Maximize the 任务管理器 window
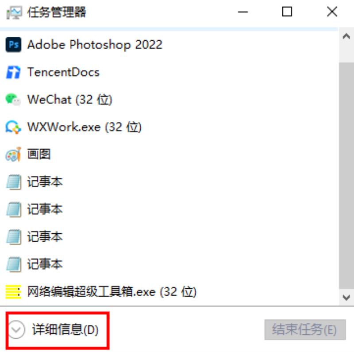354x352 pixels. point(287,12)
